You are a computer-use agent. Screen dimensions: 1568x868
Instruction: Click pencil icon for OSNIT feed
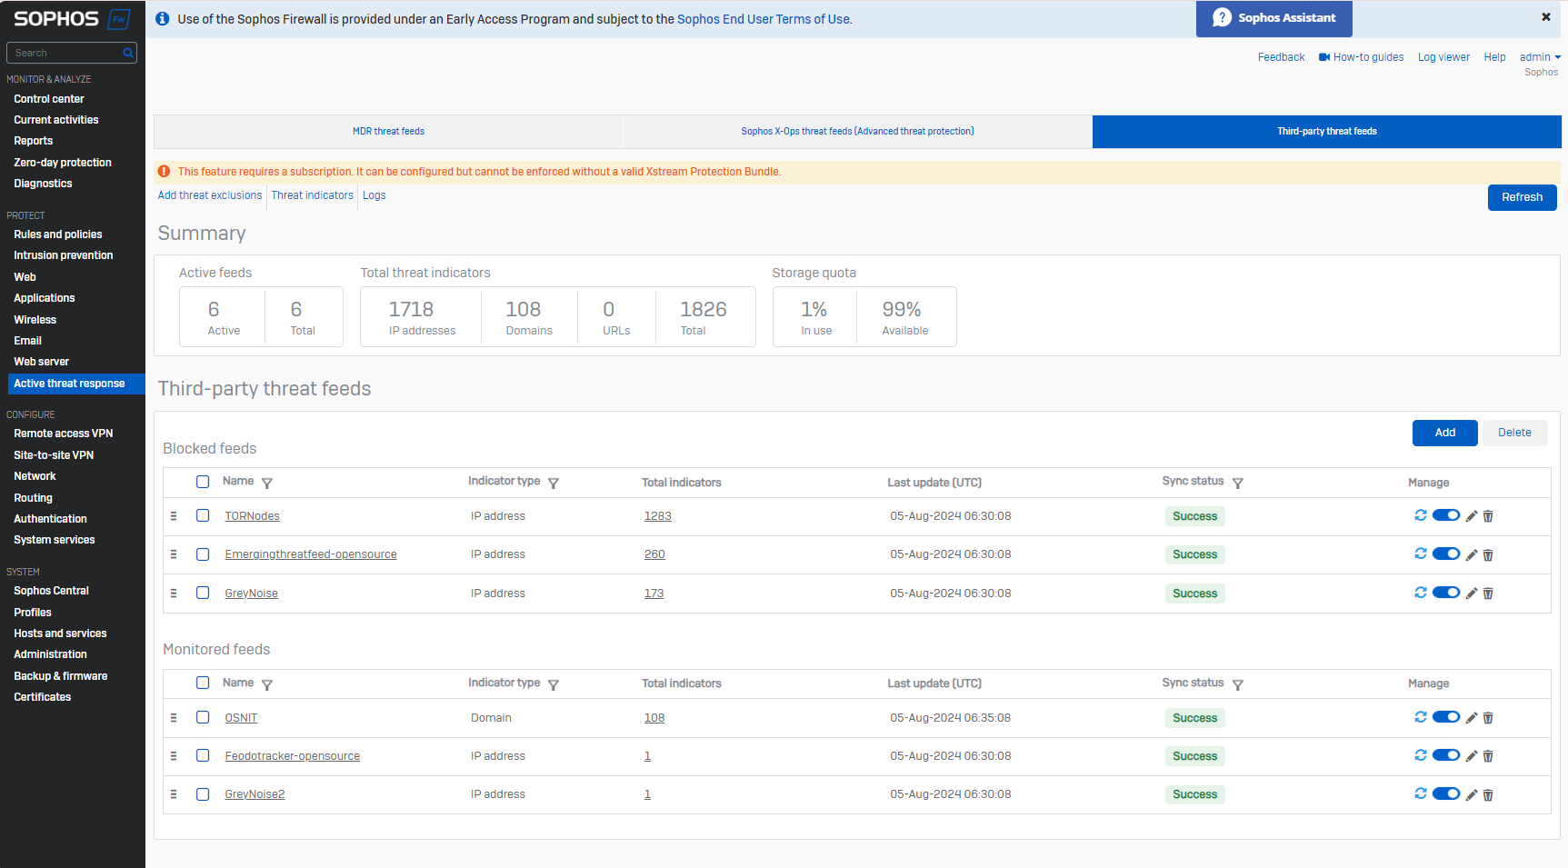pyautogui.click(x=1471, y=718)
